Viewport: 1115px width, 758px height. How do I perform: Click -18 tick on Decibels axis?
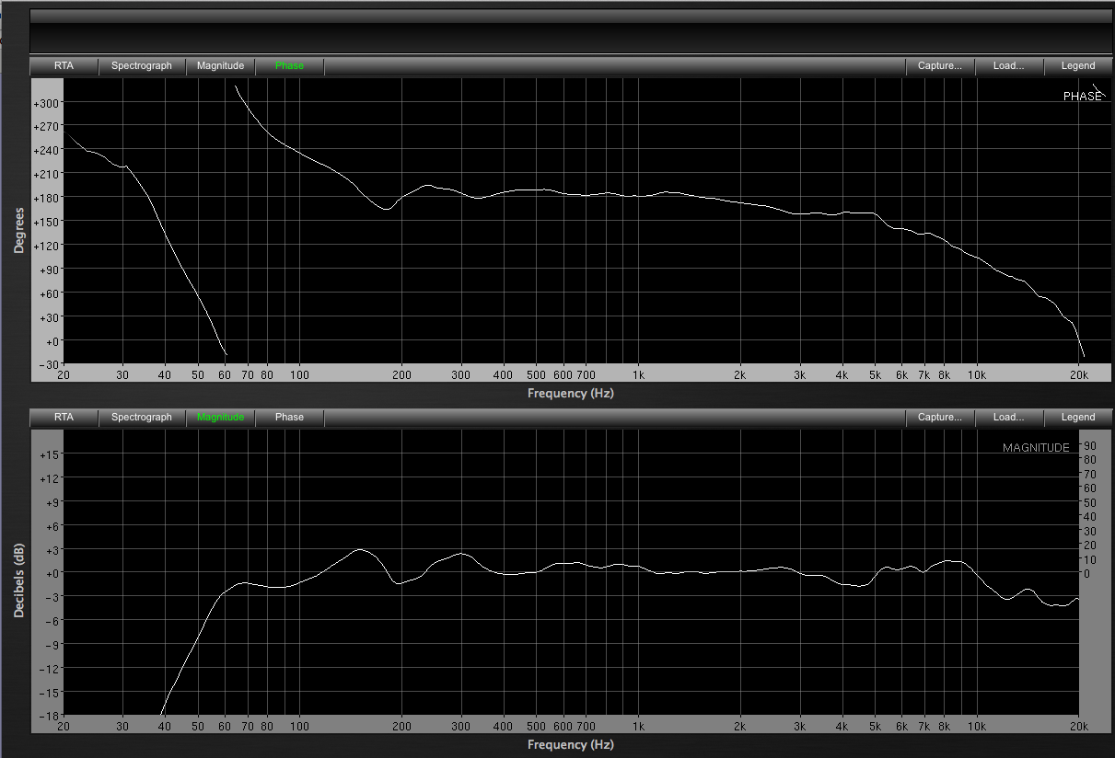point(51,716)
